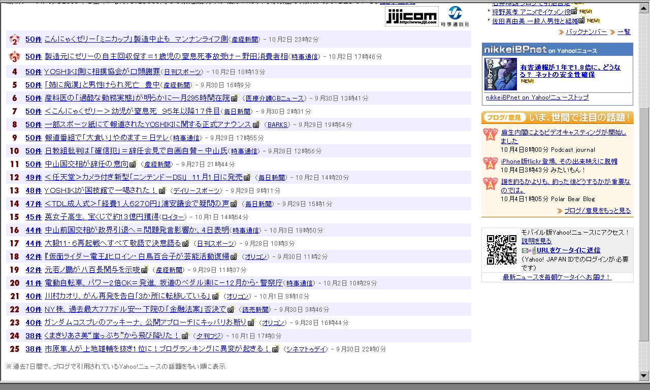650x390 pixels.
Task: Click the BARKS source link
Action: click(x=278, y=125)
